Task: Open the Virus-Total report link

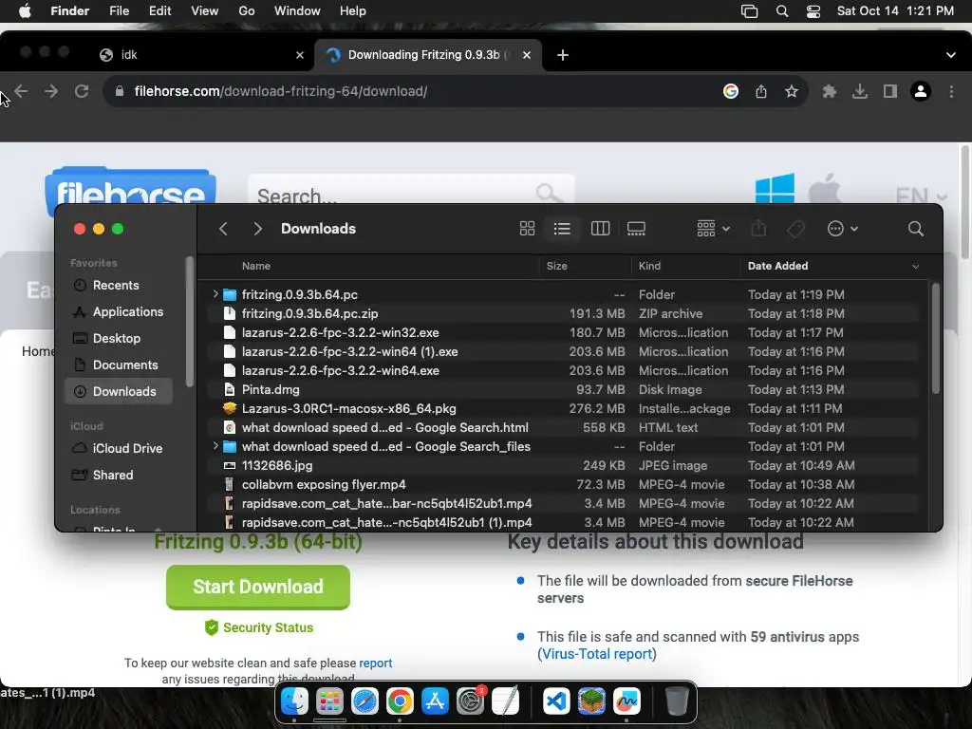Action: [597, 654]
